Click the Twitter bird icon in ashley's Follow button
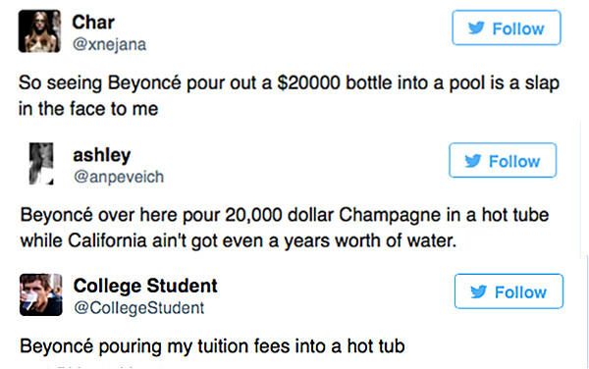Image resolution: width=589 pixels, height=369 pixels. pos(473,161)
